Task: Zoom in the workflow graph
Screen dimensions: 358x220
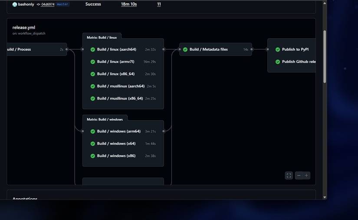Action: 306,175
